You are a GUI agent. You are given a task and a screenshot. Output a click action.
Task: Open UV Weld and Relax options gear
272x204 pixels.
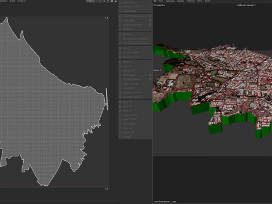pos(150,25)
